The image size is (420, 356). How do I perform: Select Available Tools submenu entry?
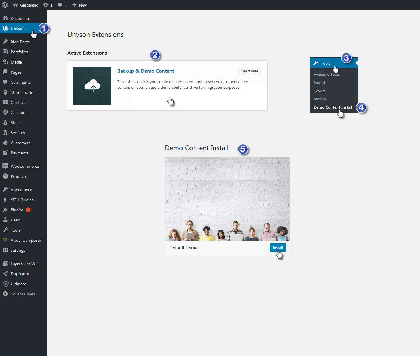tap(327, 74)
